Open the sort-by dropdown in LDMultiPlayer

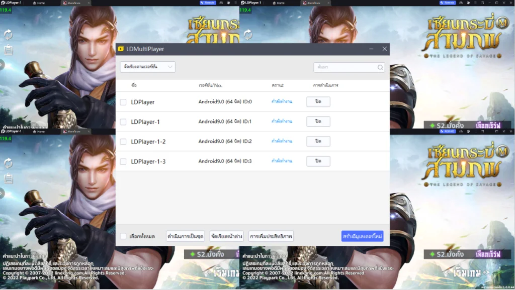coord(147,67)
